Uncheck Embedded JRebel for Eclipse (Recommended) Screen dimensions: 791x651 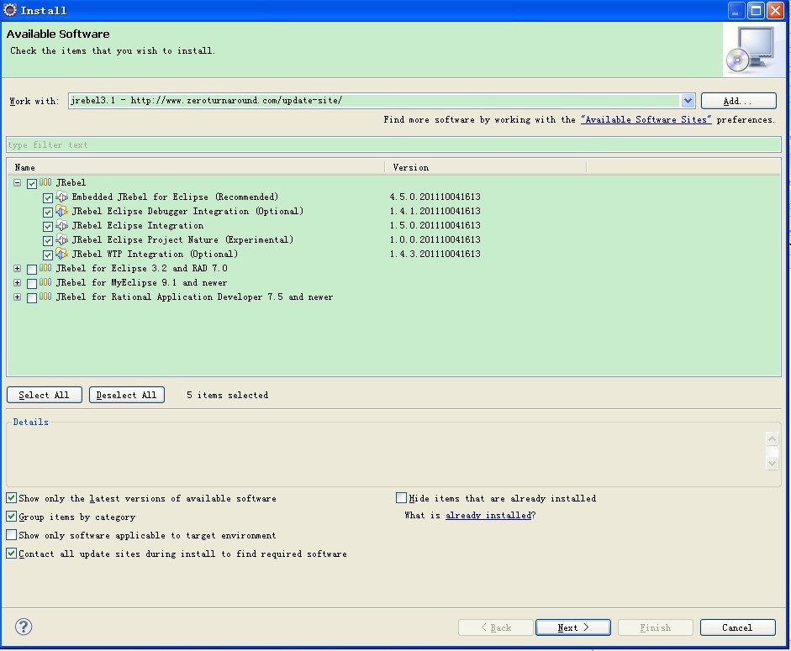click(x=48, y=197)
